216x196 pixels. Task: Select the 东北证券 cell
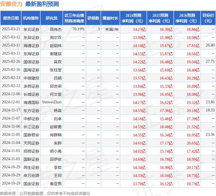pos(31,29)
